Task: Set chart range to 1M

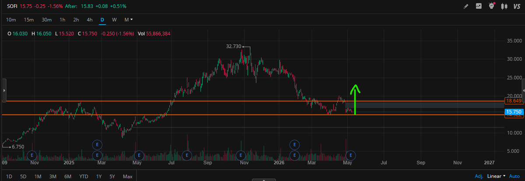Action: point(38,176)
